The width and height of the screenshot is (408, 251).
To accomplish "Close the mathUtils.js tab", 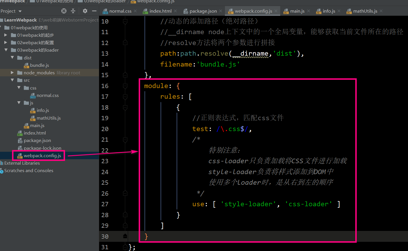I will coord(381,11).
